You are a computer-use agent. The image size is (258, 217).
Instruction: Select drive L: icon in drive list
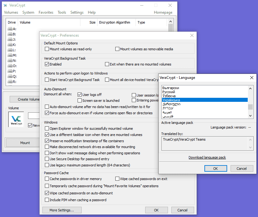point(10,50)
